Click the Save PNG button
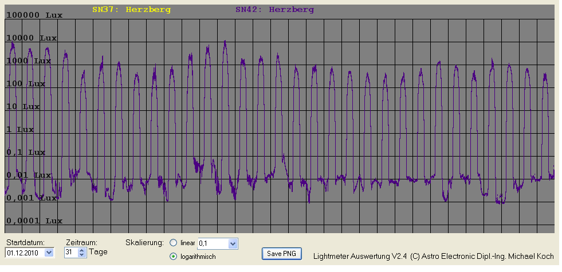Image resolution: width=562 pixels, height=272 pixels. (282, 253)
